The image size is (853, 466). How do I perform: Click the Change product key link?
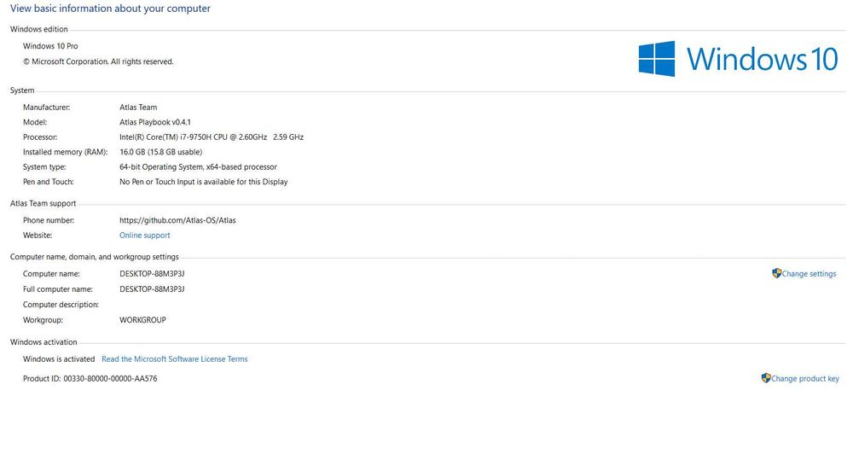pos(804,378)
